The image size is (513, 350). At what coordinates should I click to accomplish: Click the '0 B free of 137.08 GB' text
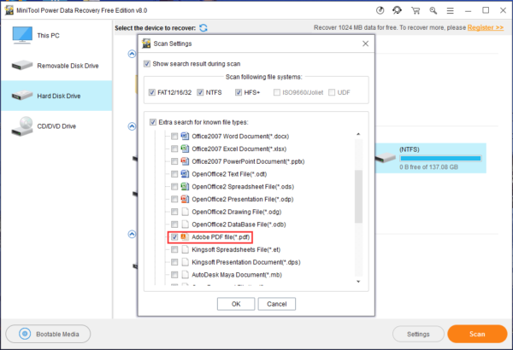(x=428, y=167)
